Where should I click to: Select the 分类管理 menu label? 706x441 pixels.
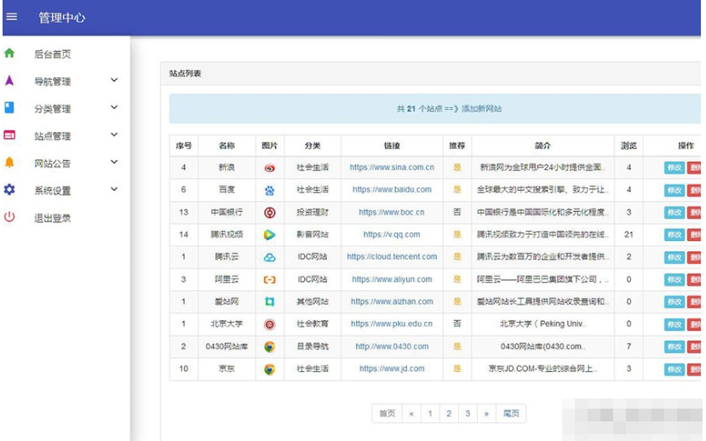click(53, 109)
